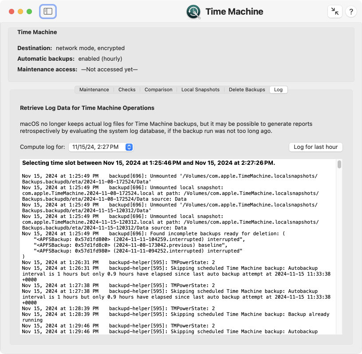Click the Log for last hour button

[x=315, y=147]
